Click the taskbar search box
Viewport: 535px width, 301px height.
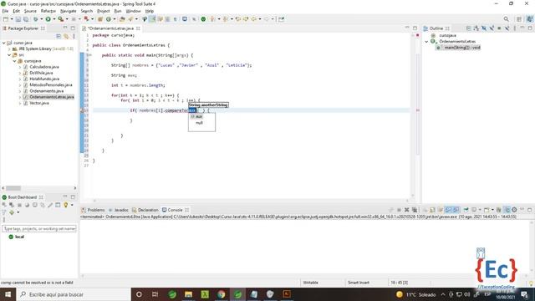coord(74,294)
